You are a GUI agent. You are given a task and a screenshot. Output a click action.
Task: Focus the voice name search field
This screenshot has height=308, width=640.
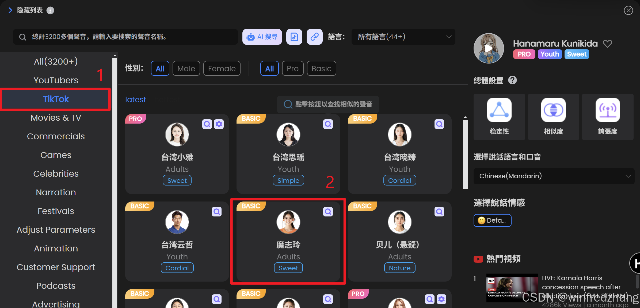pos(125,37)
